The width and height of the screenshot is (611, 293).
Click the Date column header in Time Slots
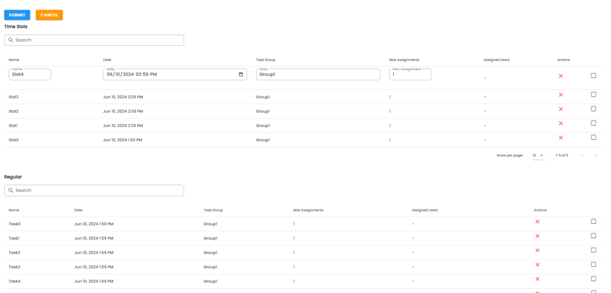(x=107, y=60)
